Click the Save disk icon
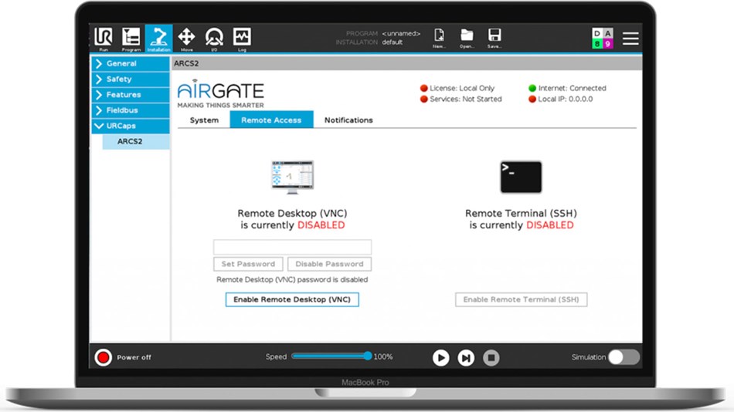Image resolution: width=734 pixels, height=412 pixels. (x=494, y=38)
